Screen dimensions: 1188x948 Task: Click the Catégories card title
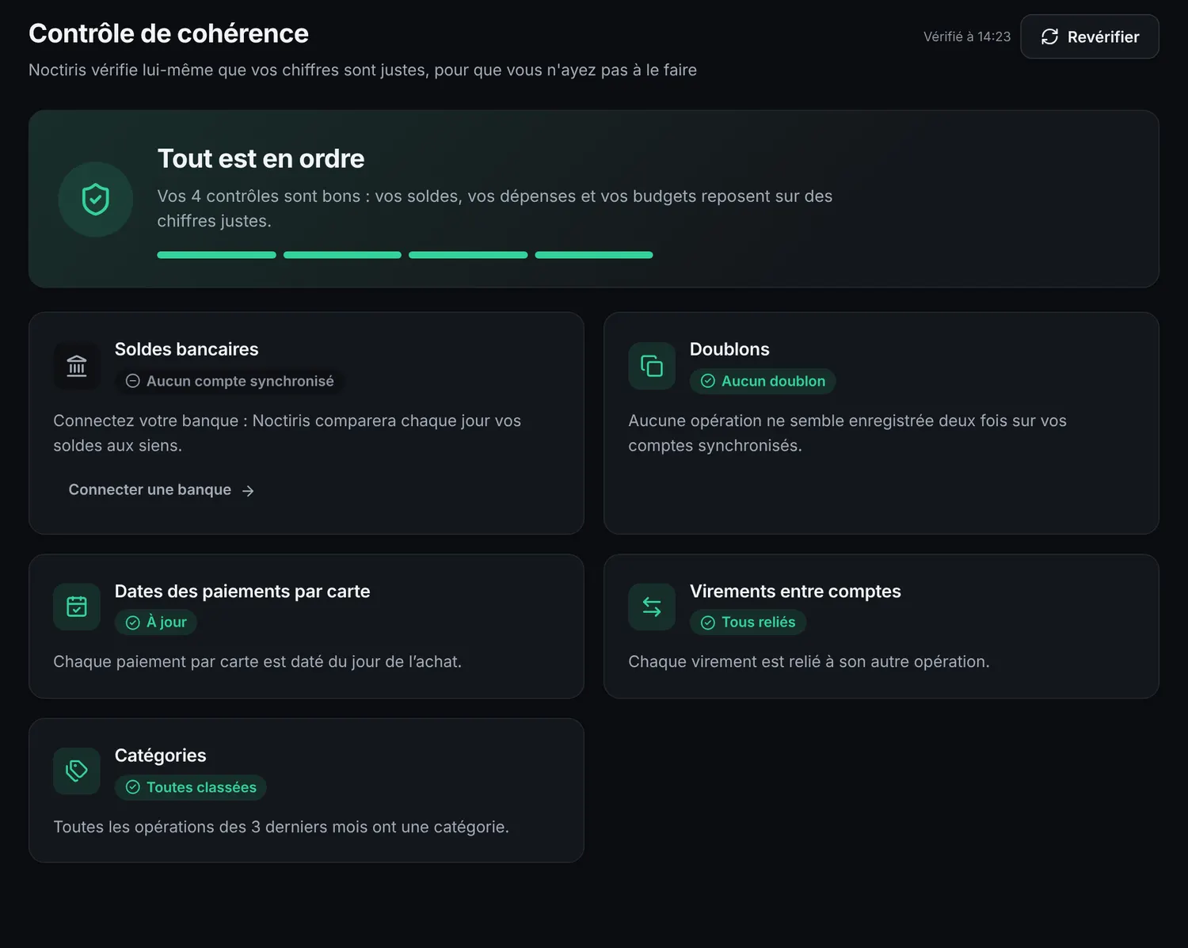[161, 756]
